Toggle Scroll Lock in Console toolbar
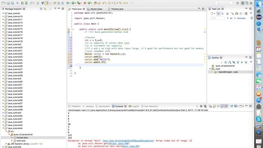Image resolution: width=263 pixels, height=148 pixels. click(214, 106)
